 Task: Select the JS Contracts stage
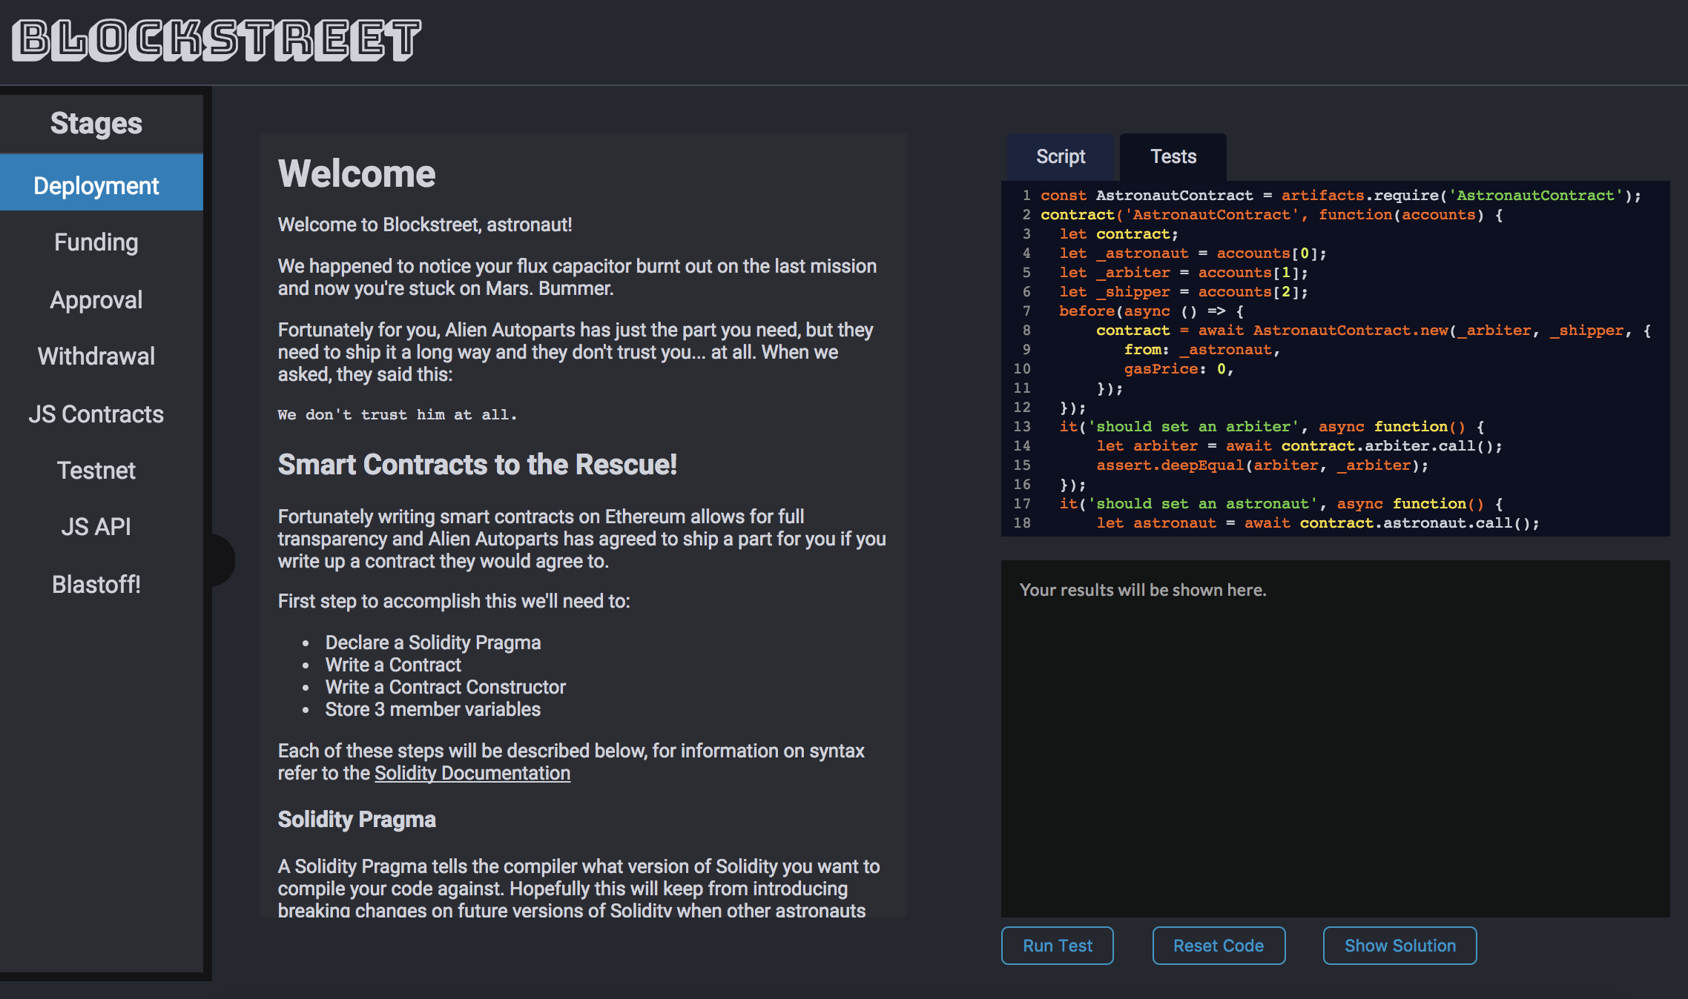pos(96,414)
